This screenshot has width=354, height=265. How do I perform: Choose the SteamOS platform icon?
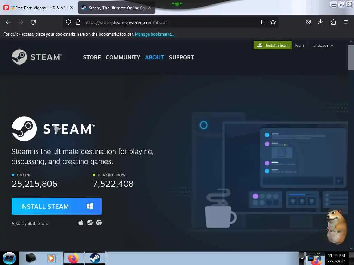coord(90,223)
